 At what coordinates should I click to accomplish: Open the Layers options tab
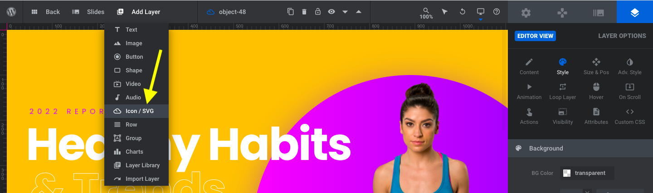(635, 13)
